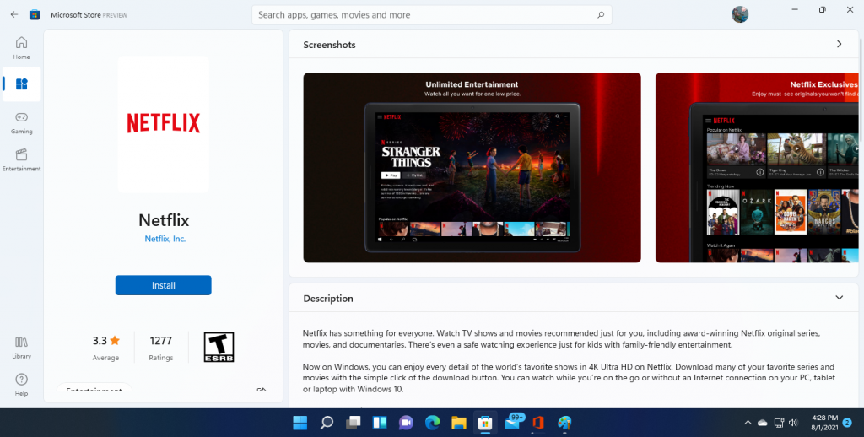This screenshot has height=437, width=864.
Task: Click the Description heading text
Action: coord(328,298)
